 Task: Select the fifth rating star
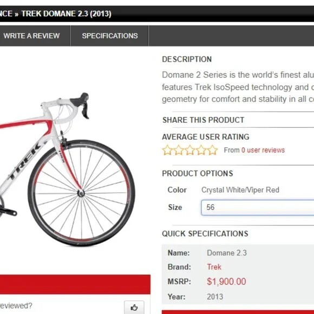(x=212, y=150)
